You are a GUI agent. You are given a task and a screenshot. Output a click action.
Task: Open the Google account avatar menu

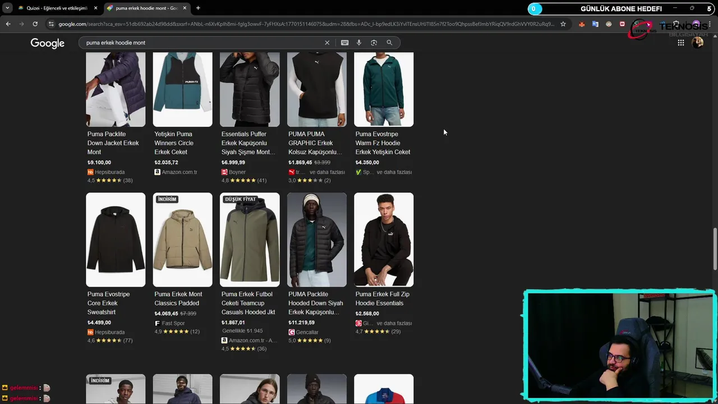click(698, 43)
